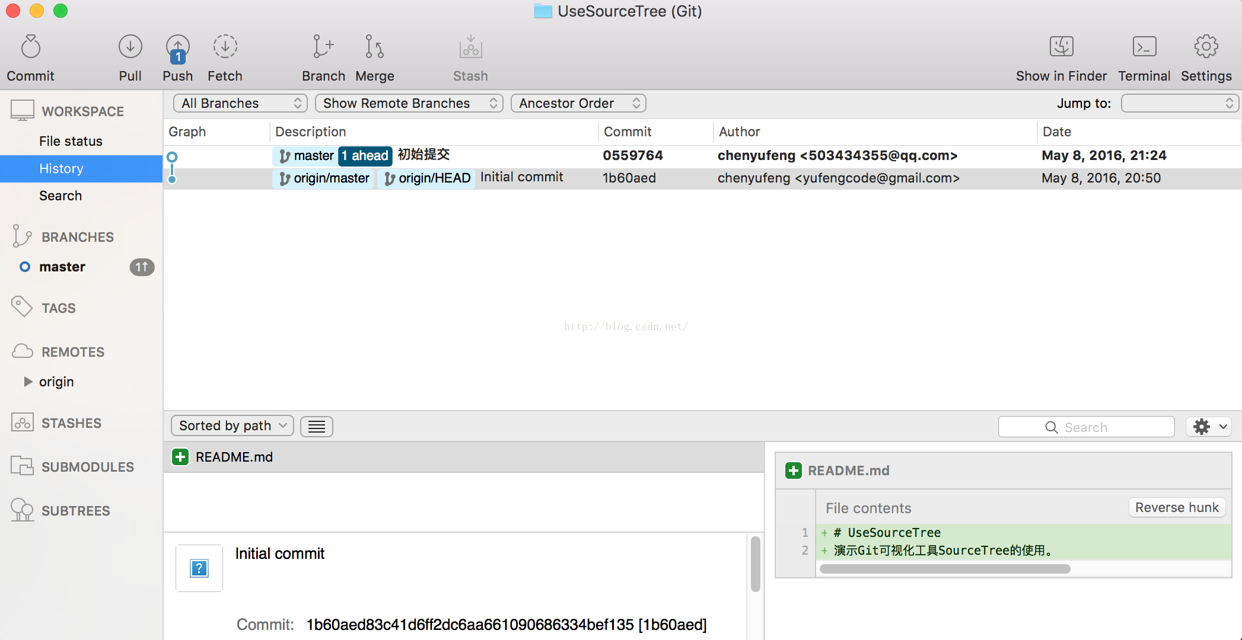This screenshot has width=1242, height=640.
Task: Select File status in sidebar
Action: coord(71,141)
